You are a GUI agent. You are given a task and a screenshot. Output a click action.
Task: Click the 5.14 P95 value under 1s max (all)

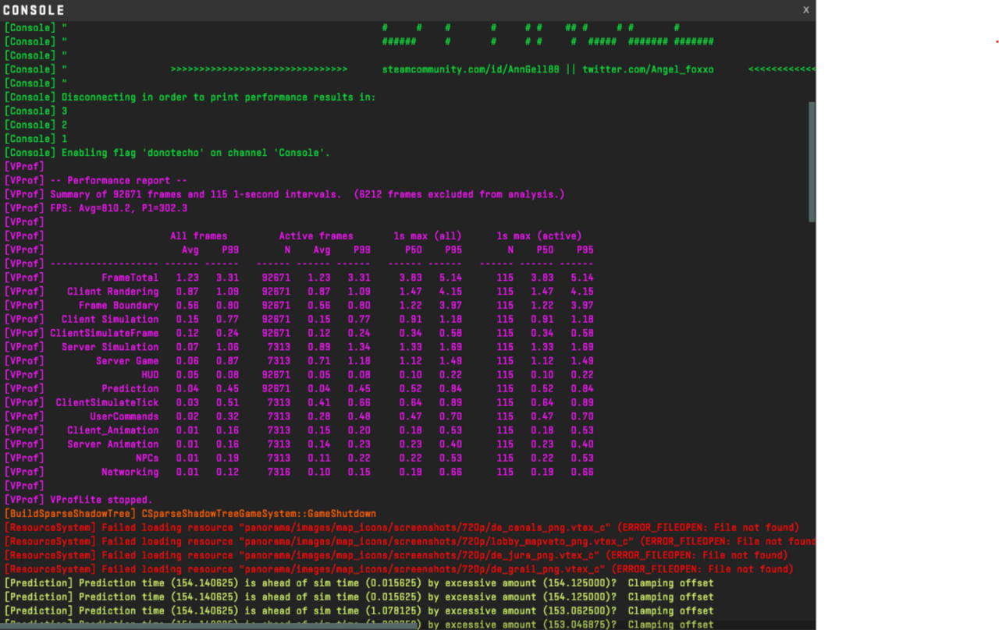tap(450, 278)
